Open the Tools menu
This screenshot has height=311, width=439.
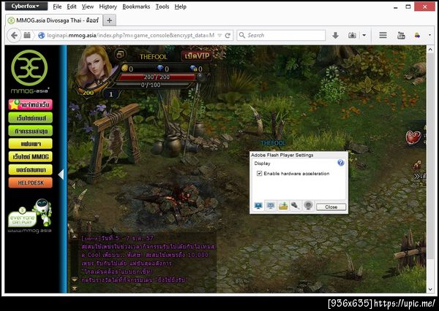[x=162, y=7]
